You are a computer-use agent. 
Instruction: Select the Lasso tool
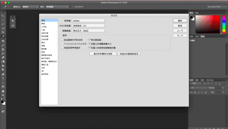tap(3, 24)
